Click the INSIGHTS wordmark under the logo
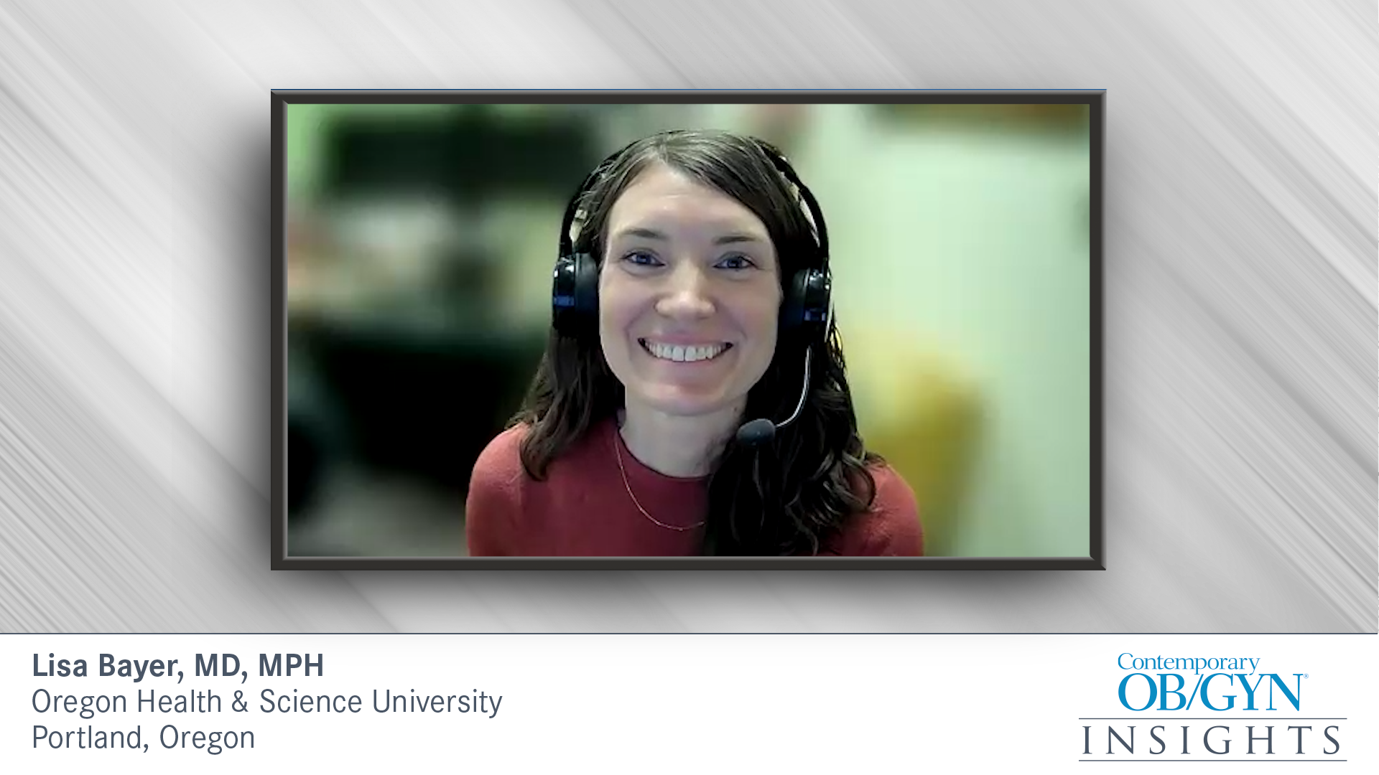This screenshot has width=1379, height=775. [x=1212, y=741]
